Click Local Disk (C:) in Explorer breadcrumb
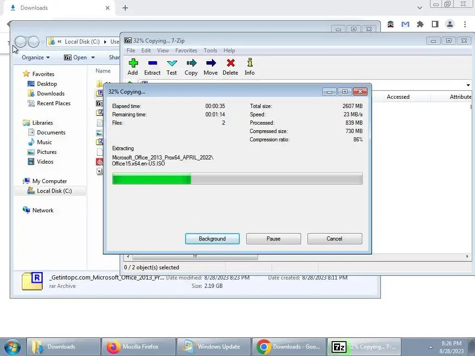Image resolution: width=475 pixels, height=356 pixels. point(82,42)
